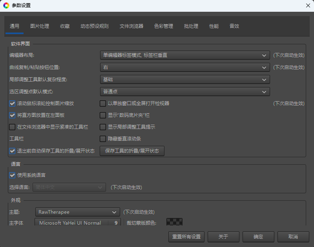Click the 选择语言 label
This screenshot has height=247, width=314.
[19, 187]
